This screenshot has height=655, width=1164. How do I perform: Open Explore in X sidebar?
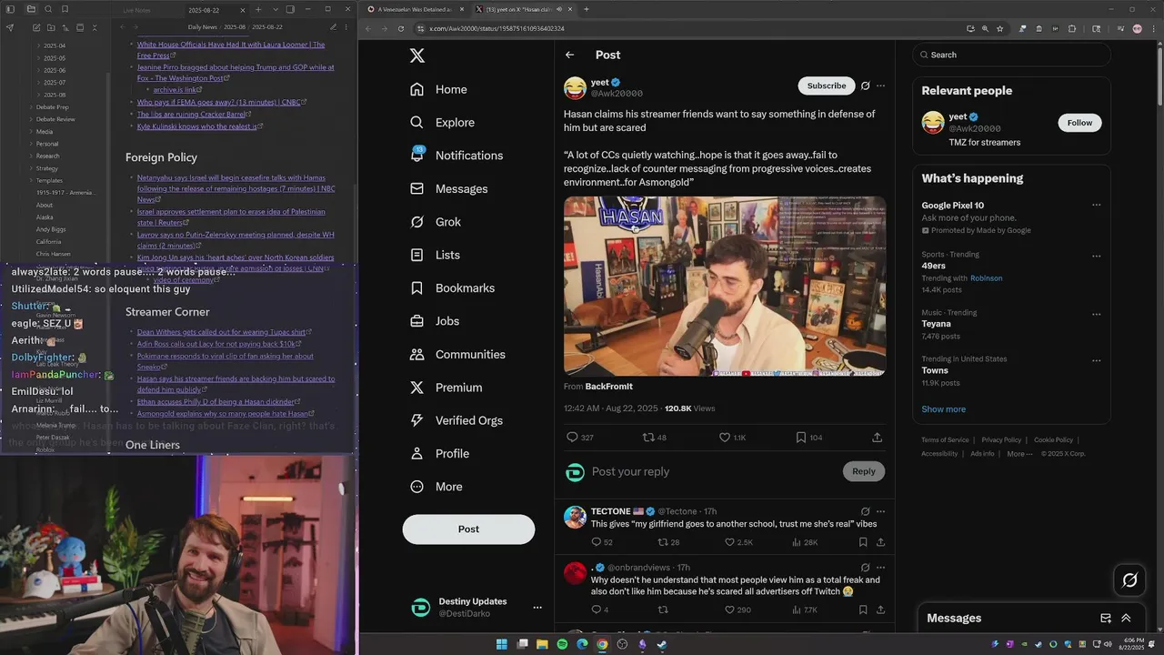point(442,123)
